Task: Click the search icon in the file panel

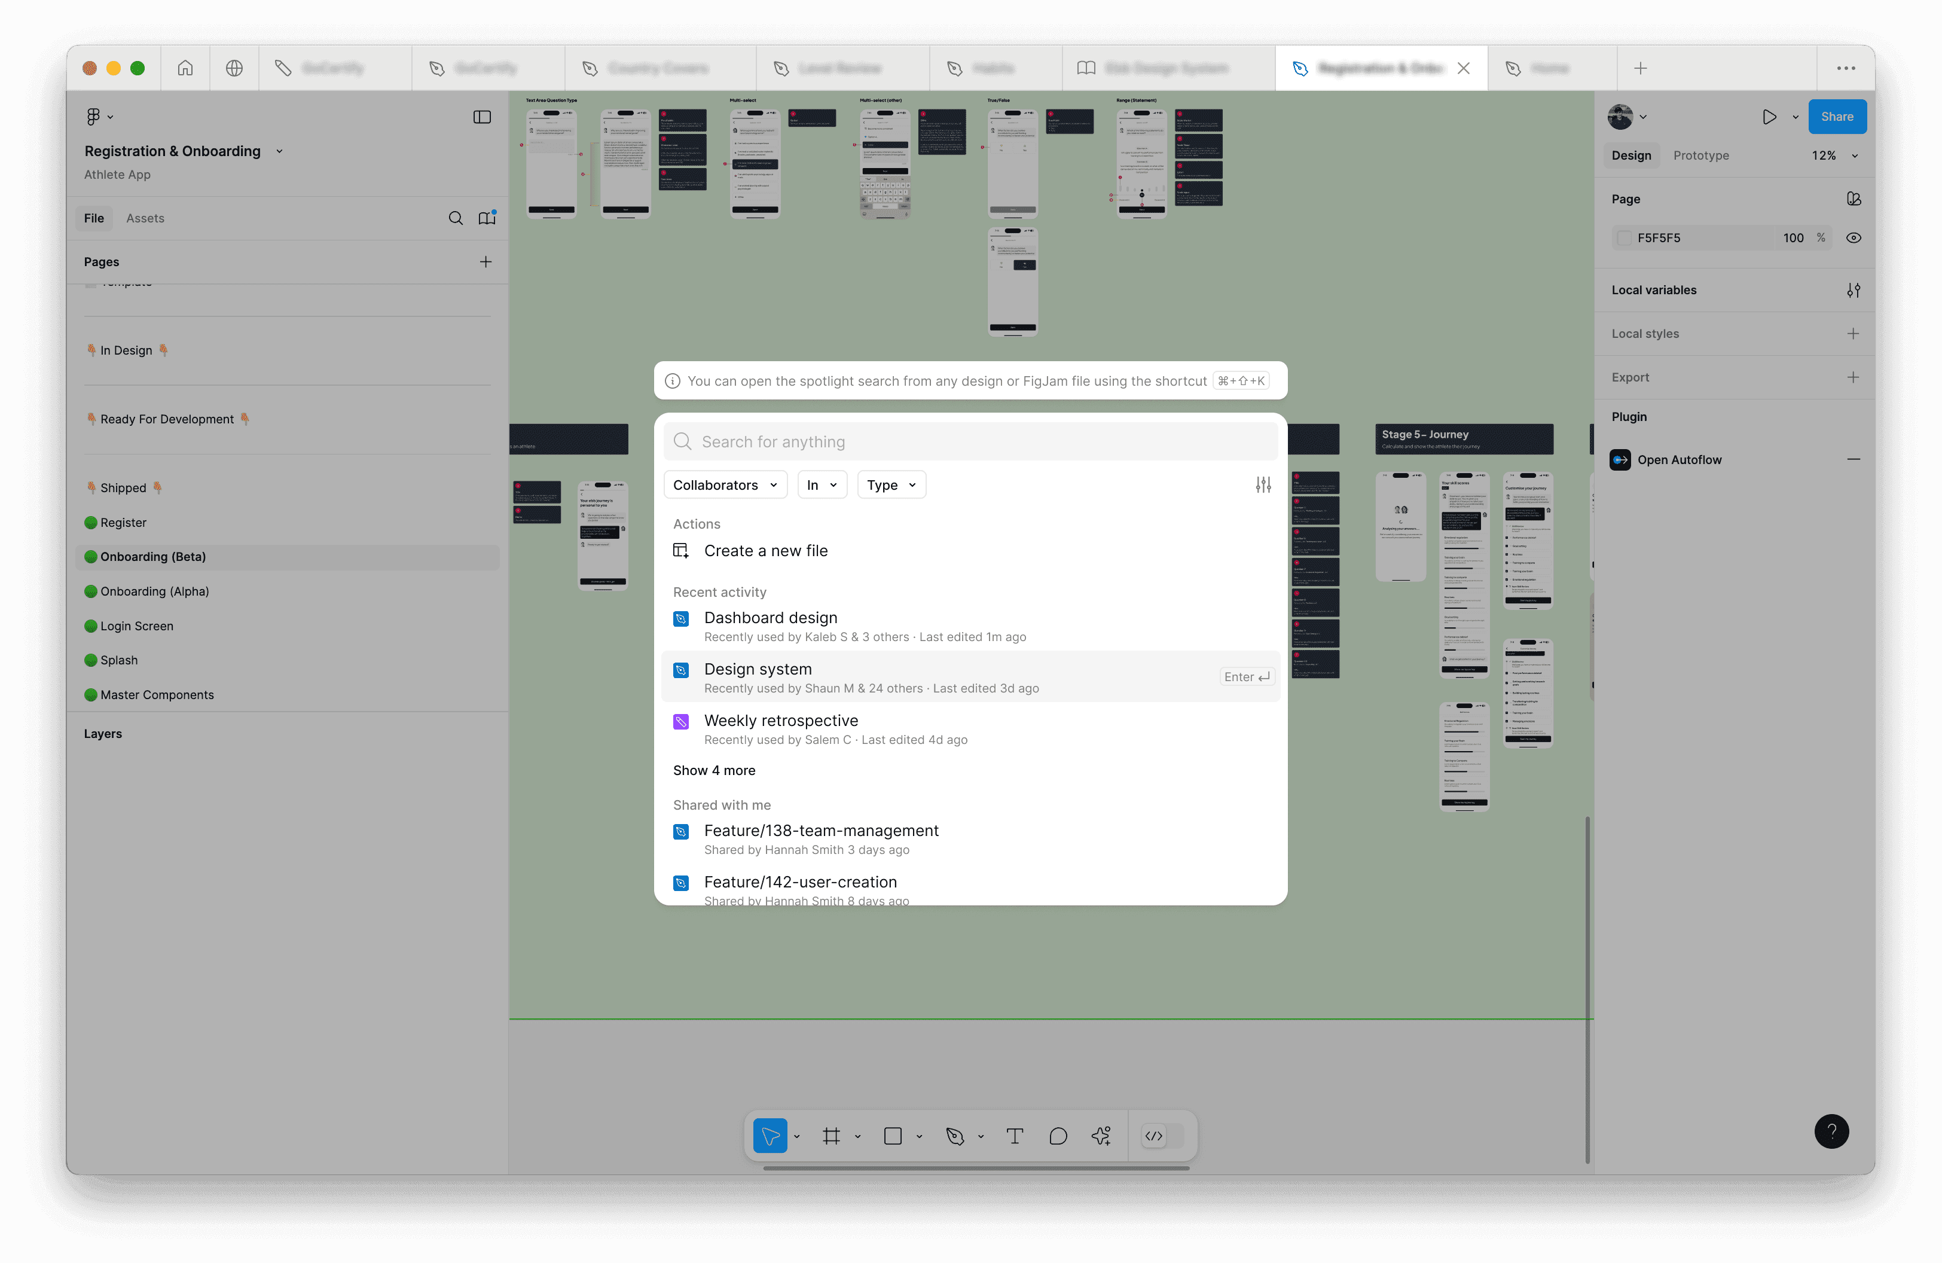Action: click(x=456, y=218)
